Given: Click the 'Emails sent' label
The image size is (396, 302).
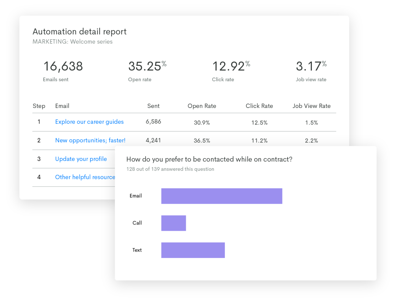Looking at the screenshot, I should pyautogui.click(x=56, y=80).
